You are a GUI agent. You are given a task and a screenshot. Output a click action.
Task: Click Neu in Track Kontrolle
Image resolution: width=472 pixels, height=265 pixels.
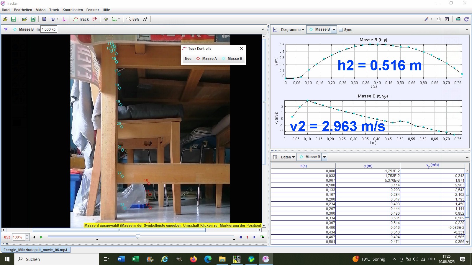[x=188, y=59]
